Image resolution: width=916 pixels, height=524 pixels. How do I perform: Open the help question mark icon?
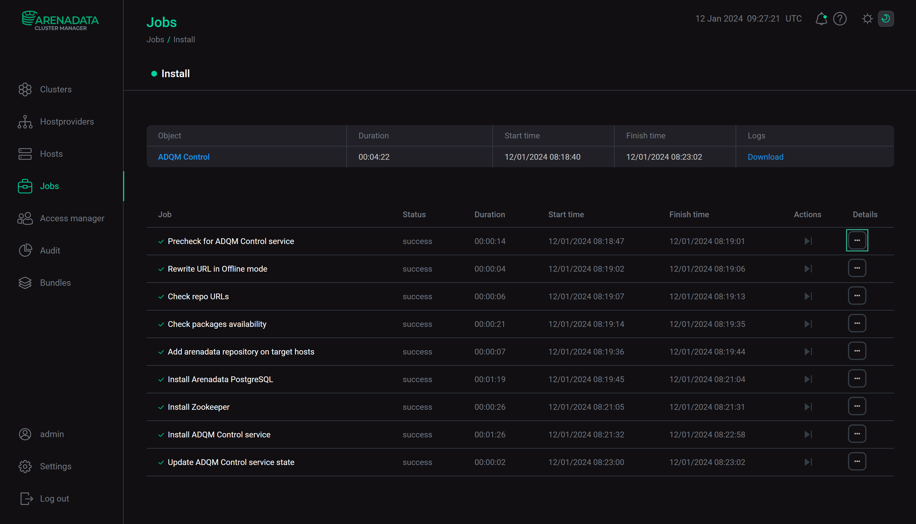tap(840, 19)
